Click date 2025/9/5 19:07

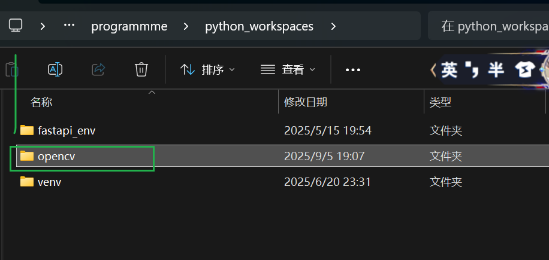324,156
